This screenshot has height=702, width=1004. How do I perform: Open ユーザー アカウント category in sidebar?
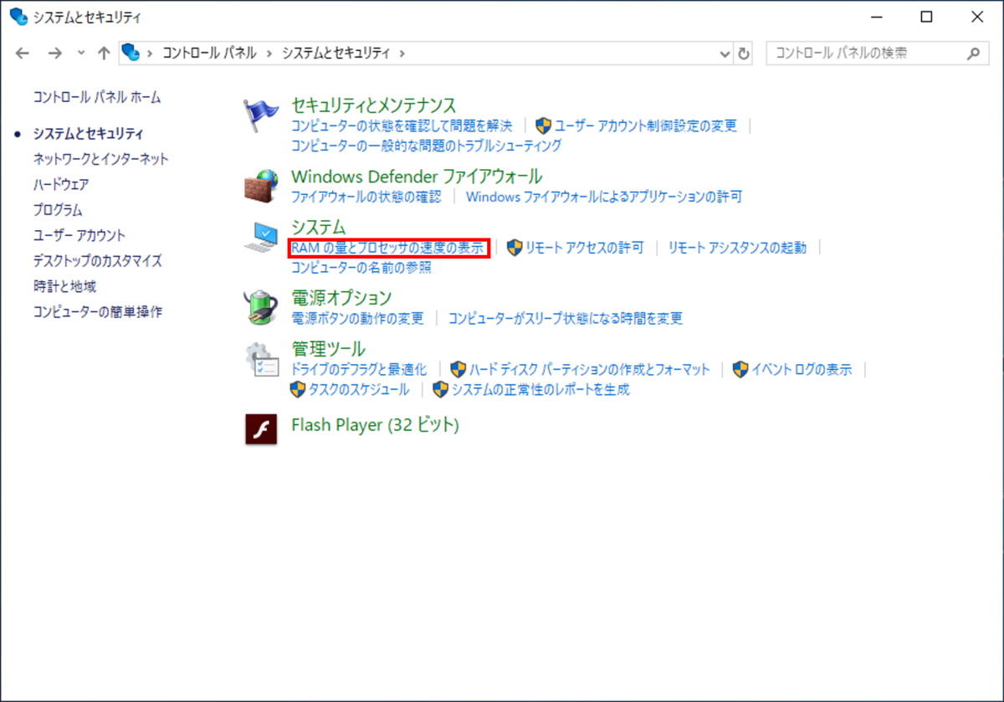(x=79, y=235)
